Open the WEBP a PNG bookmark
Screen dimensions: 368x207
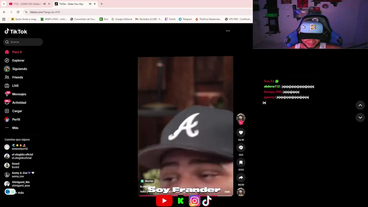(x=54, y=19)
